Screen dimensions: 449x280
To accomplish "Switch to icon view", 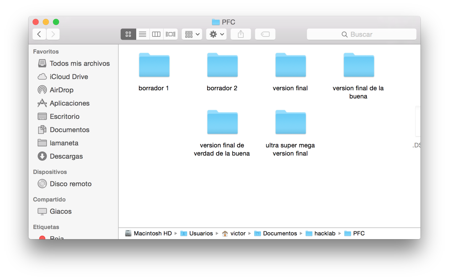I will (128, 34).
